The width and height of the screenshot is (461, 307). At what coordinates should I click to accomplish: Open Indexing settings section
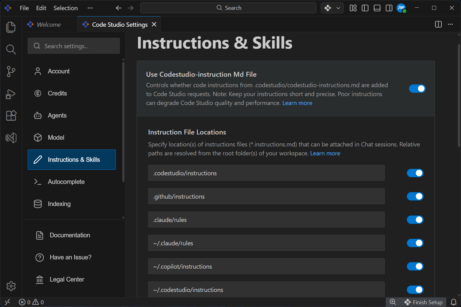(72, 204)
